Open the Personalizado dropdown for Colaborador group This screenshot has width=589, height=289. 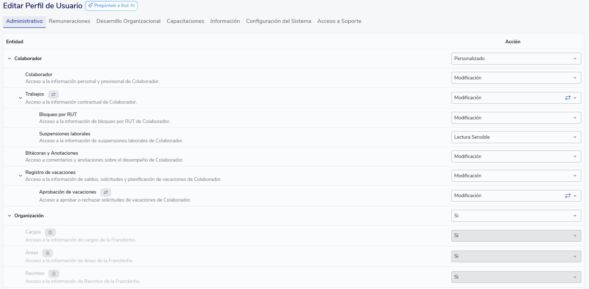[x=516, y=59]
